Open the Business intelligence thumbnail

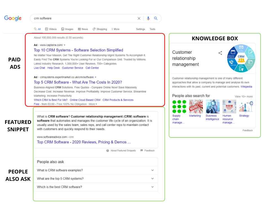point(213,106)
